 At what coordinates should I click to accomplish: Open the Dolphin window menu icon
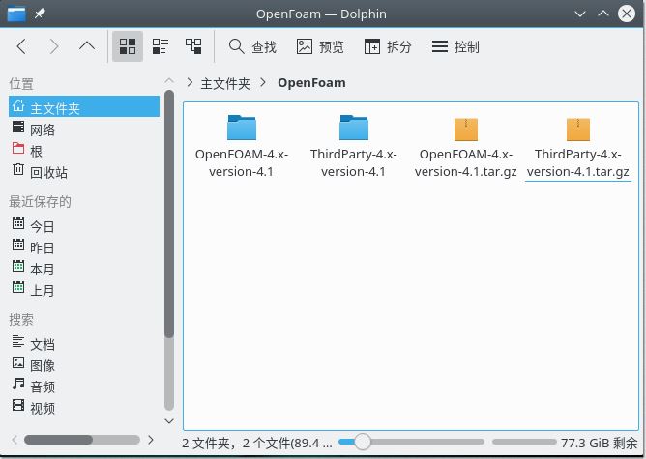coord(16,14)
